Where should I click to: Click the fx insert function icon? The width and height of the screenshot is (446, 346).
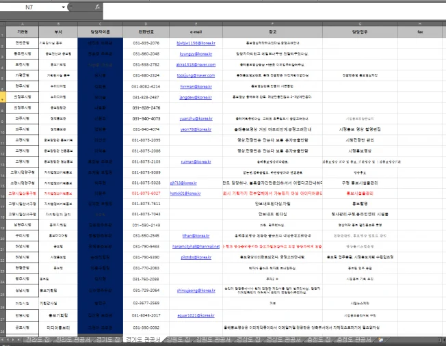pyautogui.click(x=97, y=7)
